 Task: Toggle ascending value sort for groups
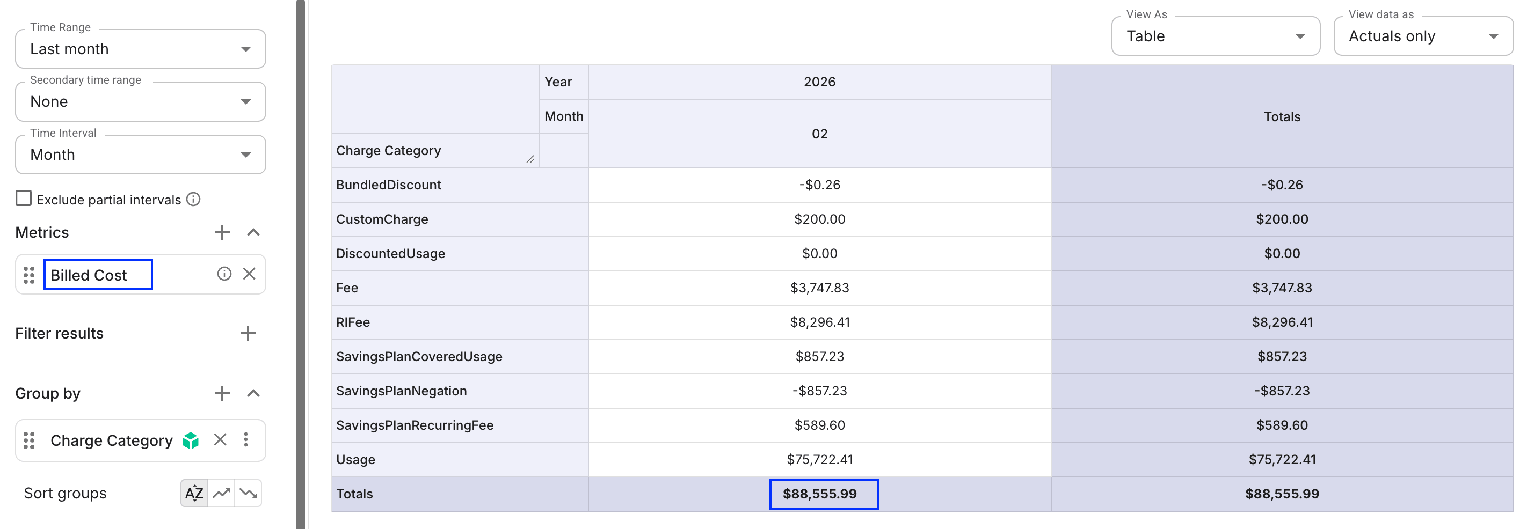pos(222,493)
